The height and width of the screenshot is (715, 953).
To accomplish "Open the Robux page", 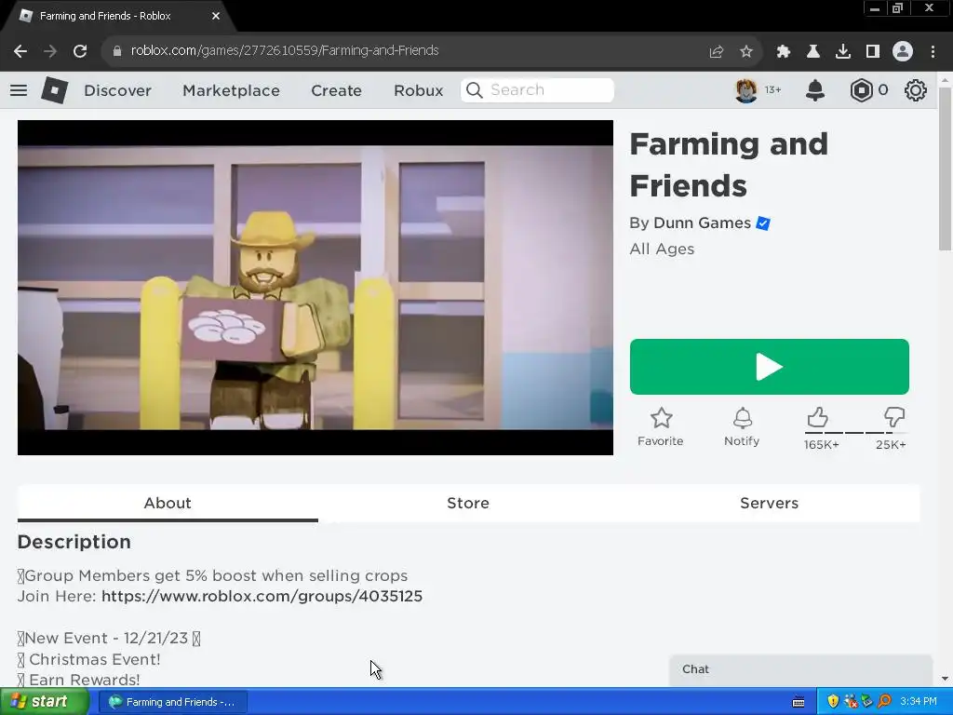I will pyautogui.click(x=419, y=90).
